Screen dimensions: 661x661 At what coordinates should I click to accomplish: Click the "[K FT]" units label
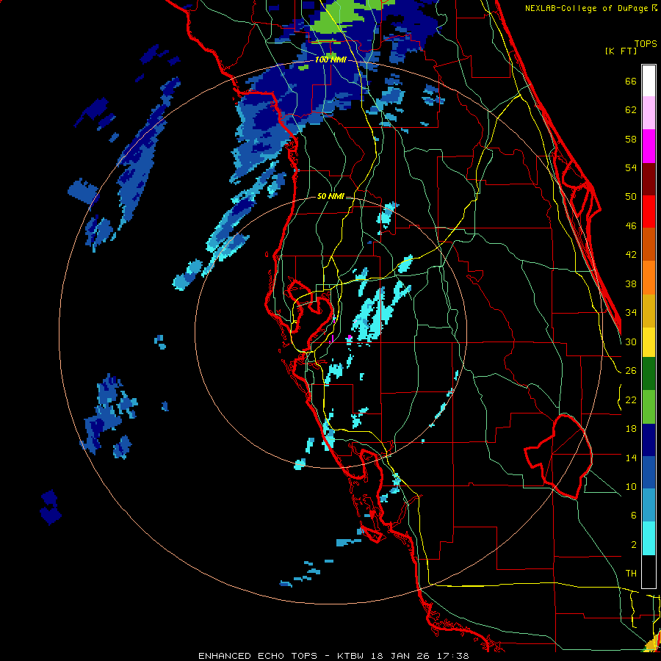(x=621, y=51)
